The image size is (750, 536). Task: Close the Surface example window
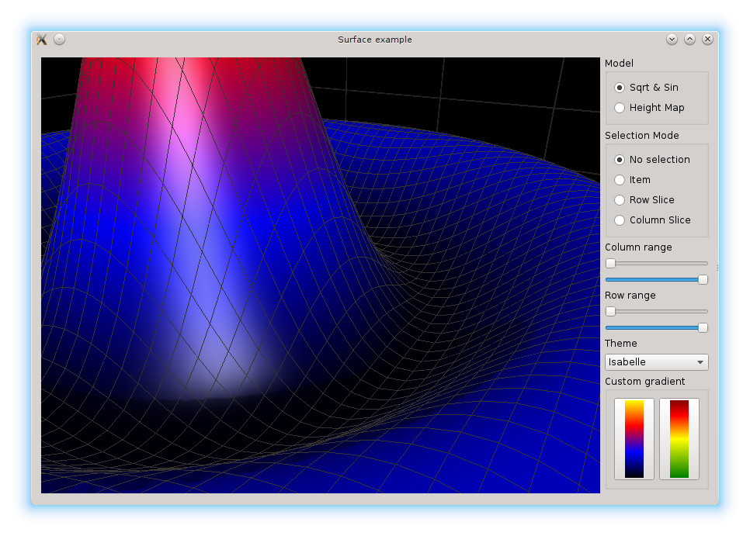[x=707, y=40]
